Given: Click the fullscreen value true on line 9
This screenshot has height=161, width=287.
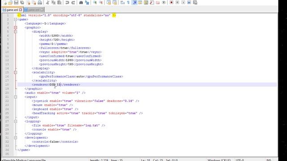Looking at the screenshot, I should [x=64, y=48].
